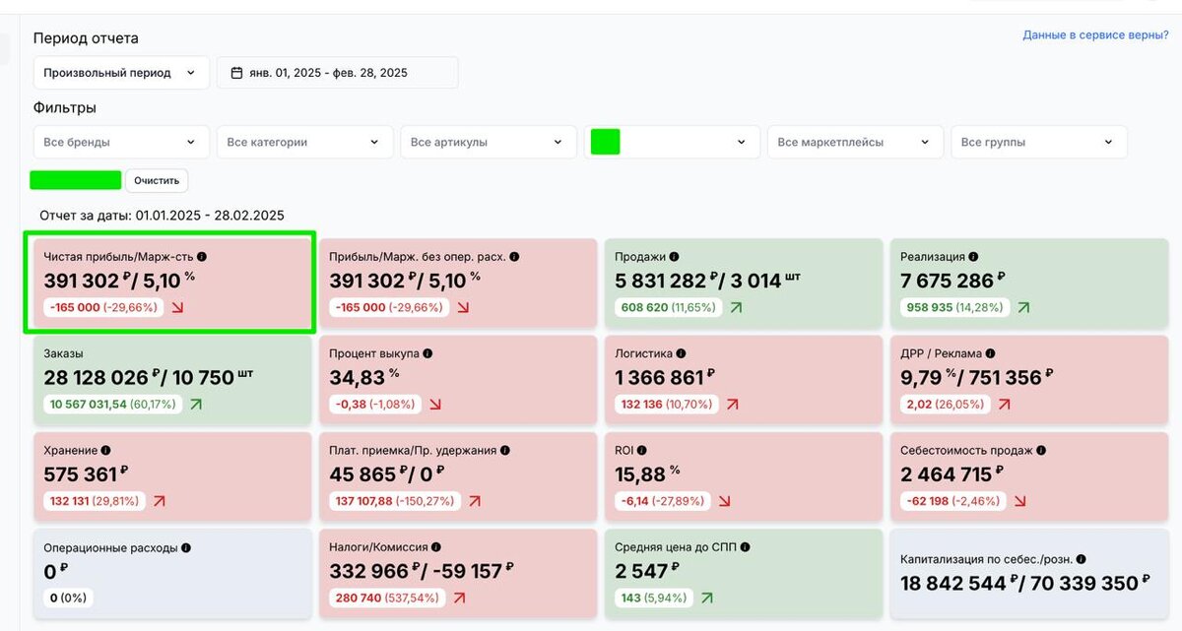Expand the Все бренды filter
1182x631 pixels.
(121, 142)
